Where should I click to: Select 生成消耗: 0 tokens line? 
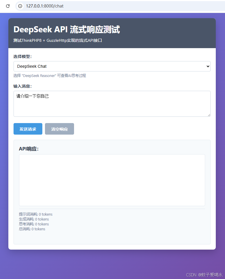click(34, 219)
